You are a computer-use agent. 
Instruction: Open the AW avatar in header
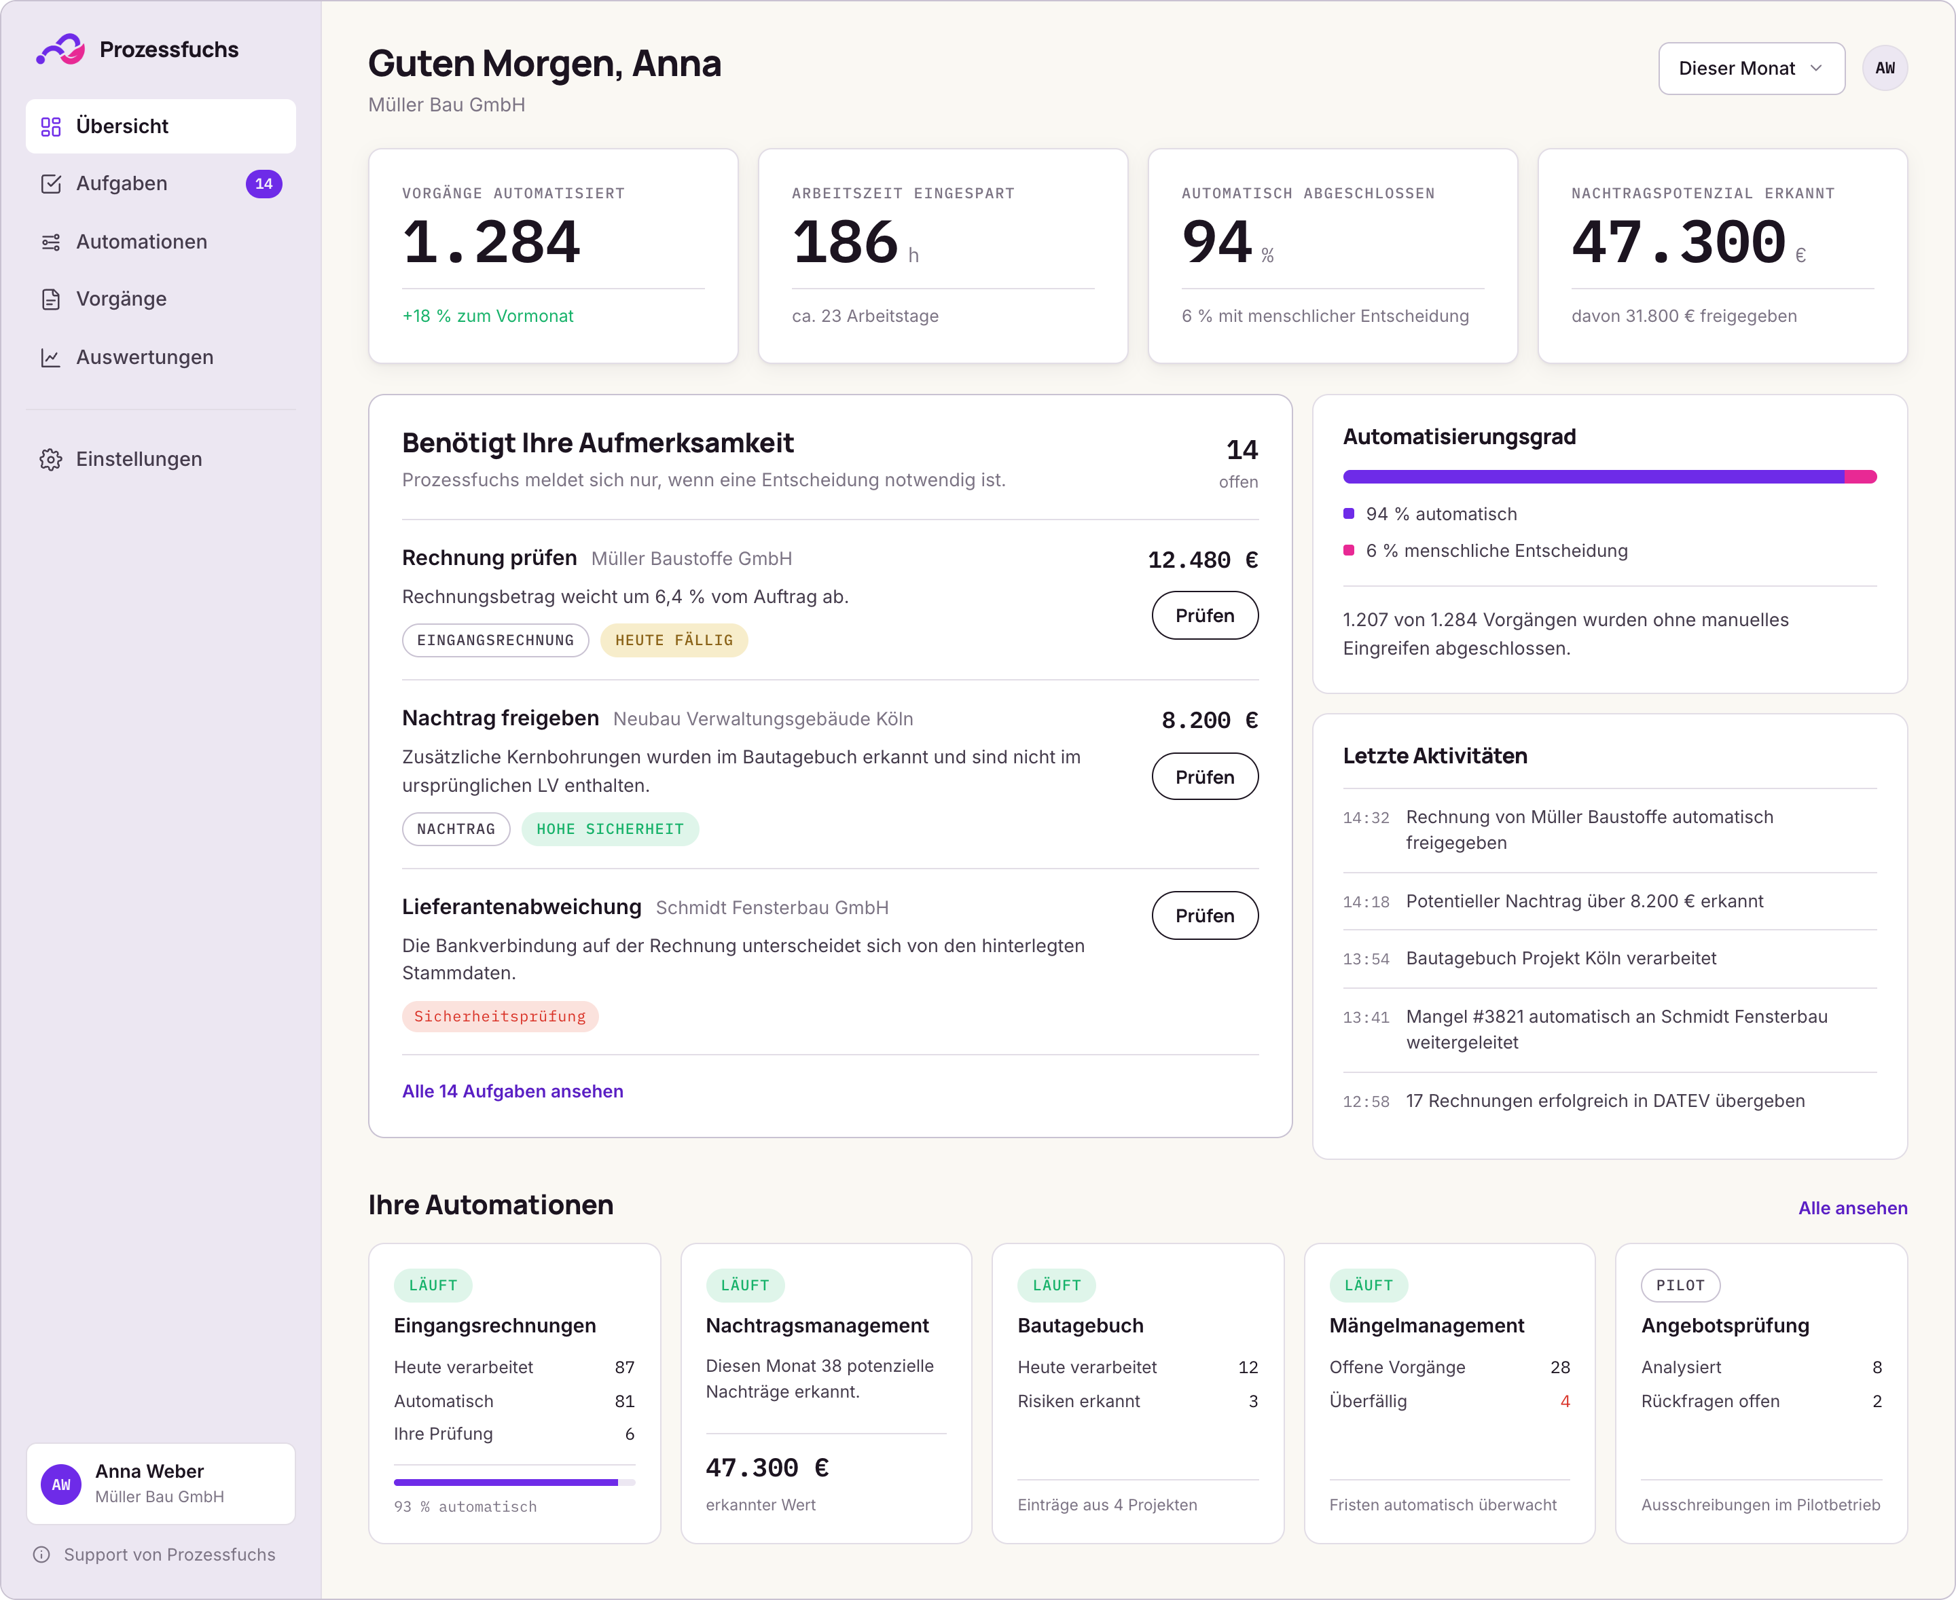tap(1885, 68)
